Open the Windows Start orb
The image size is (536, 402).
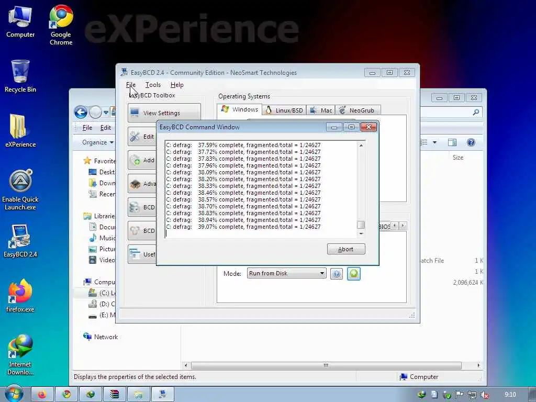coord(14,394)
